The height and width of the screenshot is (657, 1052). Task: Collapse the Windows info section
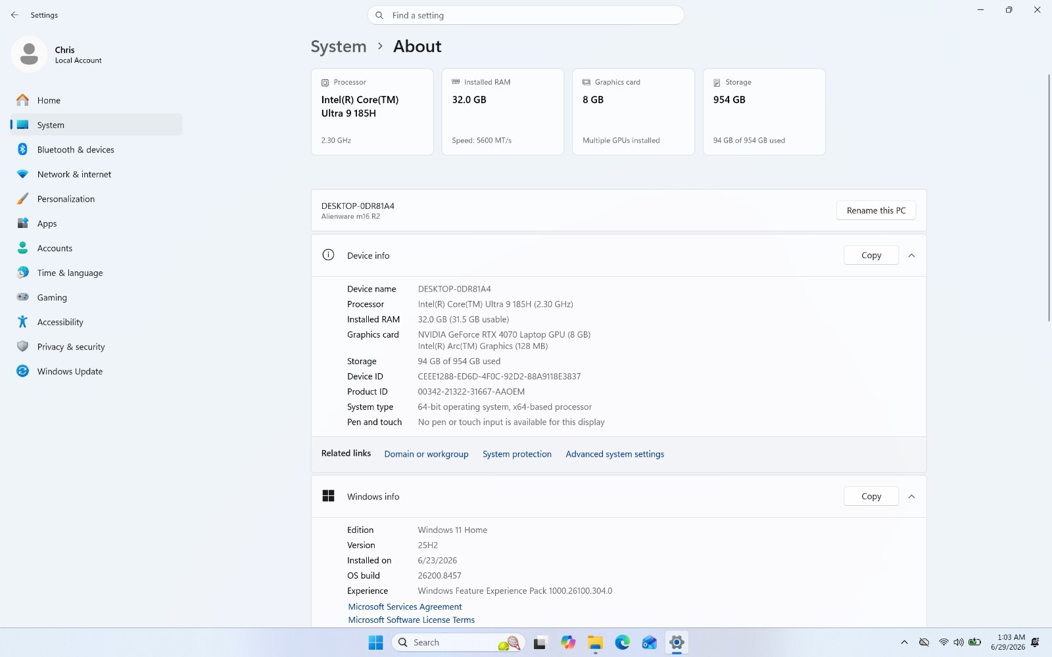(911, 497)
